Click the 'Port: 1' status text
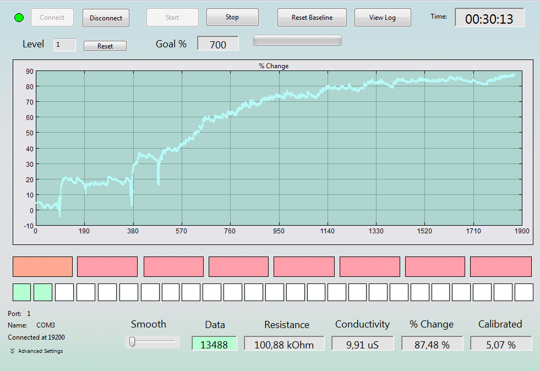The width and height of the screenshot is (540, 371). (x=19, y=313)
